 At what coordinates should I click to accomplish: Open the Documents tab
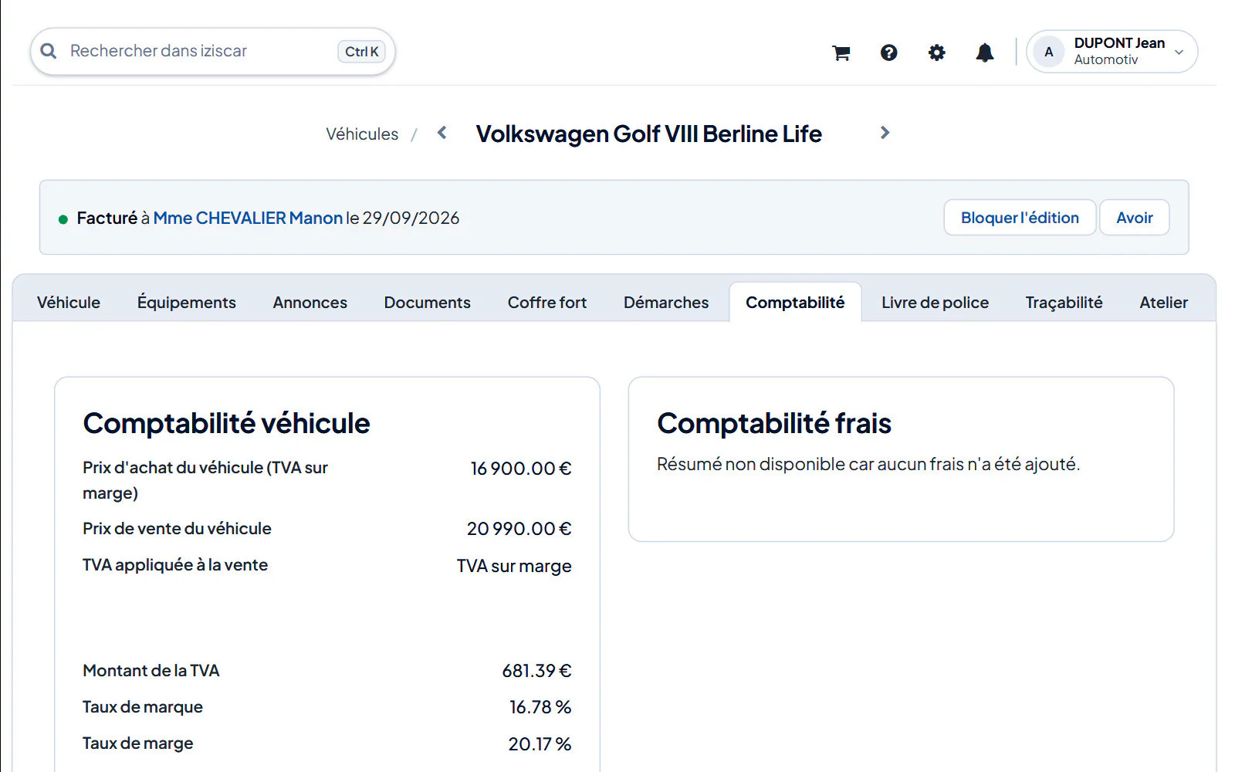(428, 303)
